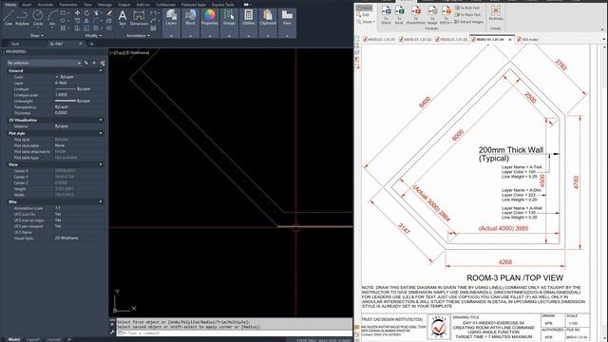Expand the Draw panel dropdown

pyautogui.click(x=37, y=36)
